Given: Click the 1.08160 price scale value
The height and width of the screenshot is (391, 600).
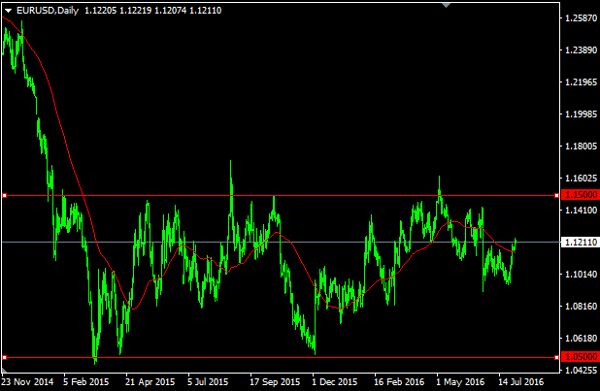Looking at the screenshot, I should [x=581, y=306].
